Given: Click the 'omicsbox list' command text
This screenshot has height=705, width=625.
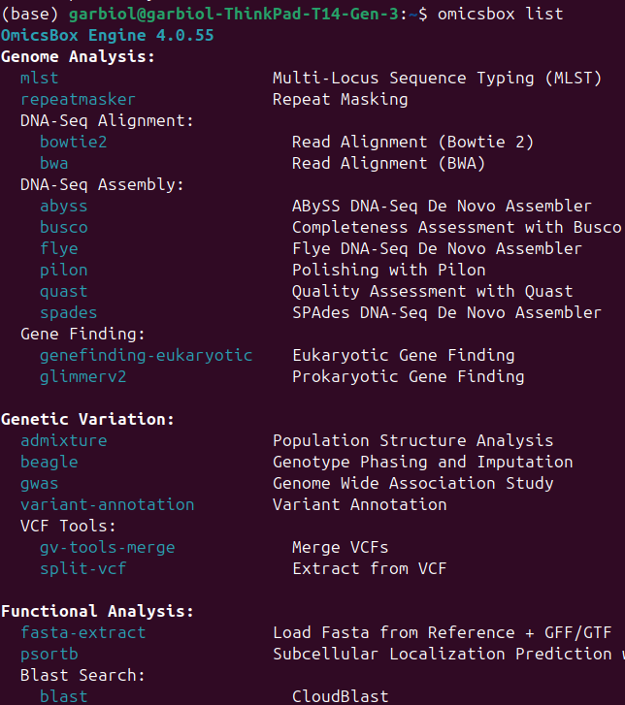Looking at the screenshot, I should 501,14.
